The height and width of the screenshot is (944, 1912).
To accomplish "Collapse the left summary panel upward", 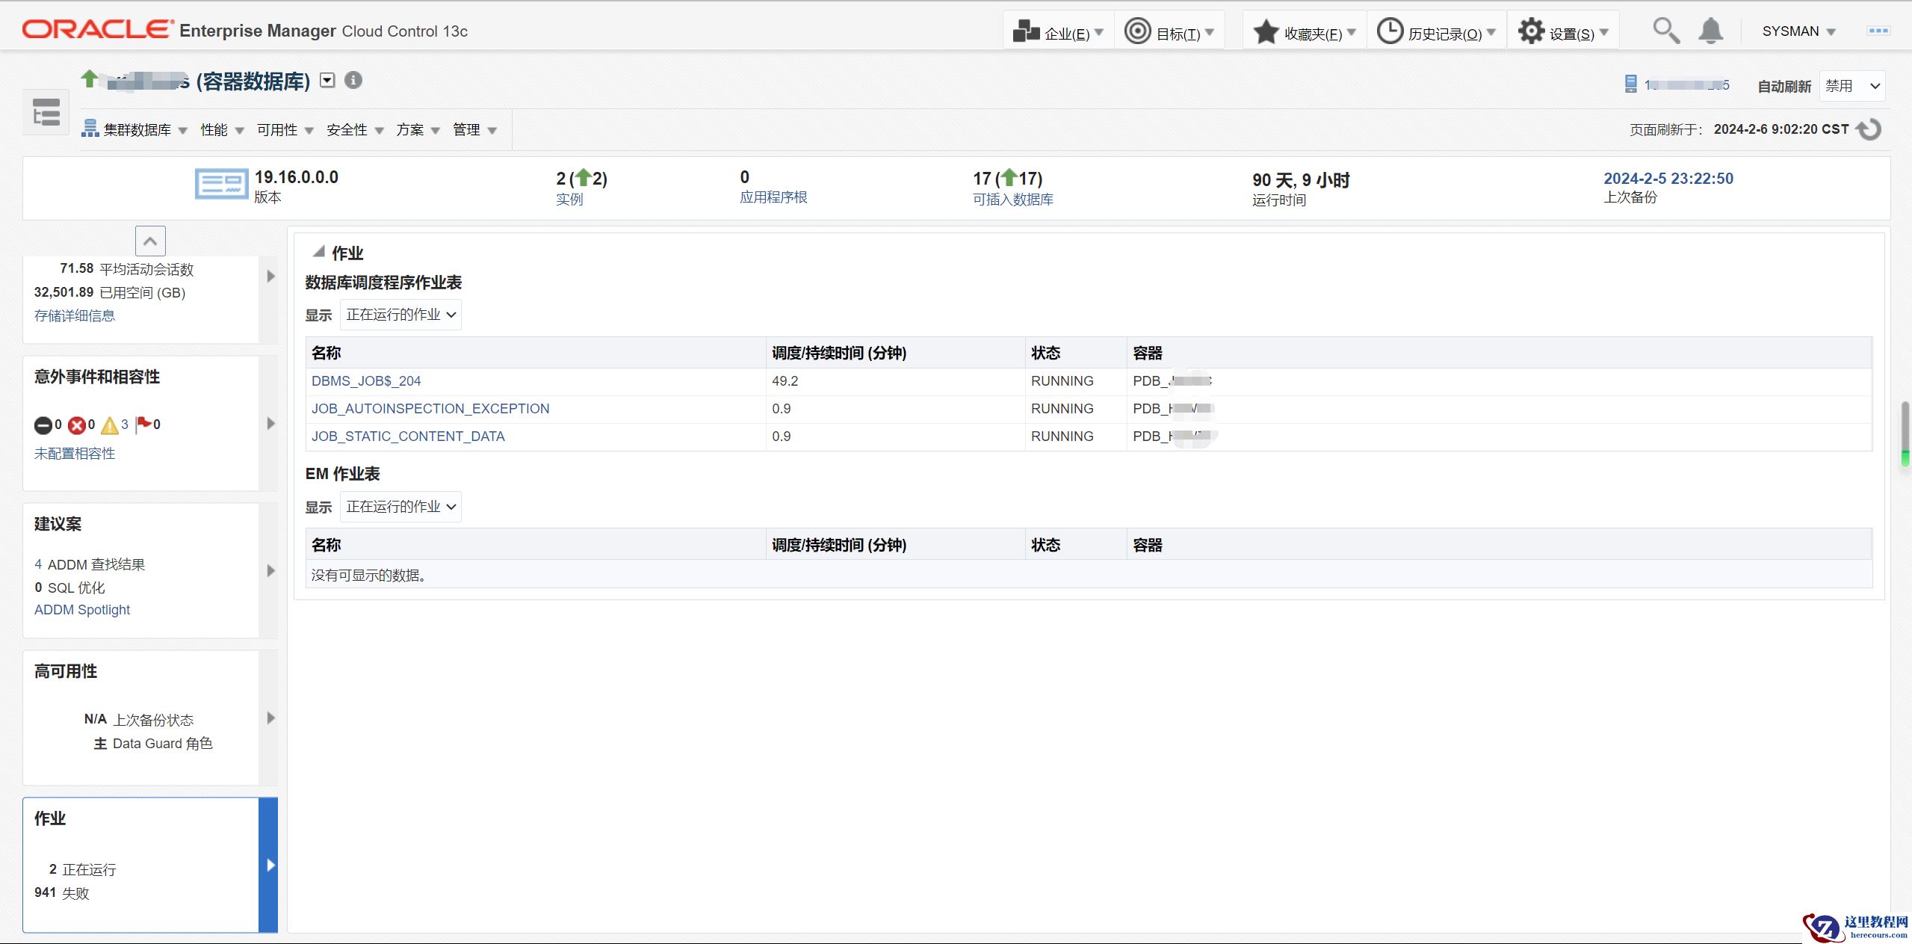I will 150,241.
